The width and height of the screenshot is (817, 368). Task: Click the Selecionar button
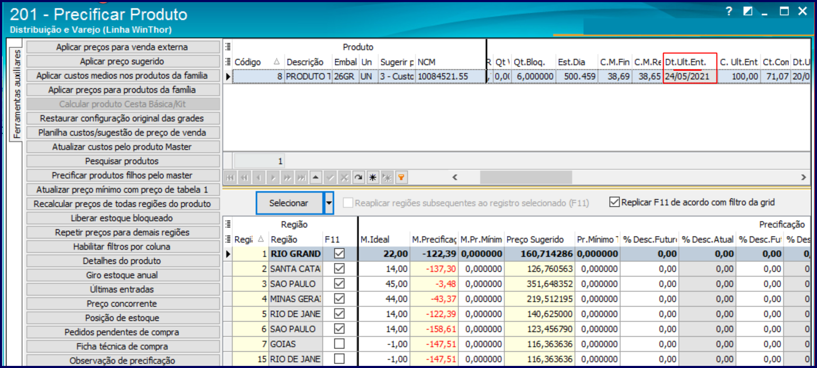tap(289, 203)
